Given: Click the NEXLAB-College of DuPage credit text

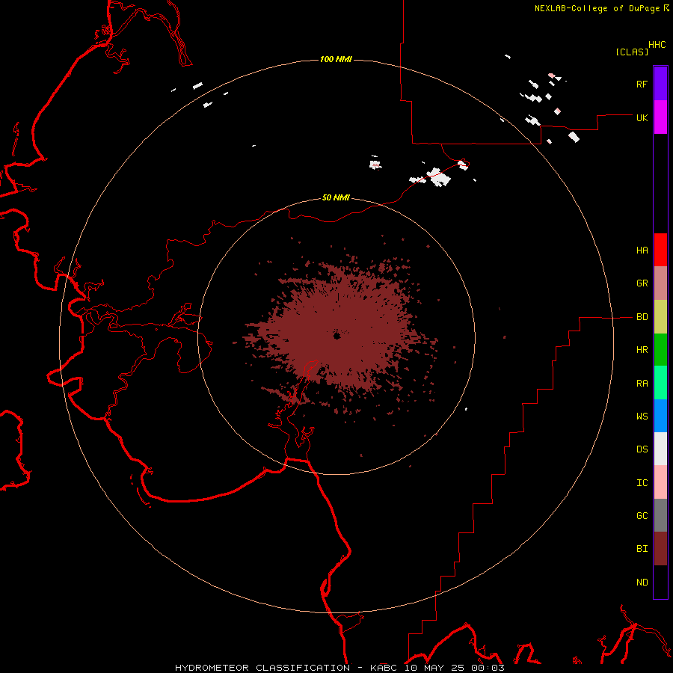Looking at the screenshot, I should coord(597,8).
